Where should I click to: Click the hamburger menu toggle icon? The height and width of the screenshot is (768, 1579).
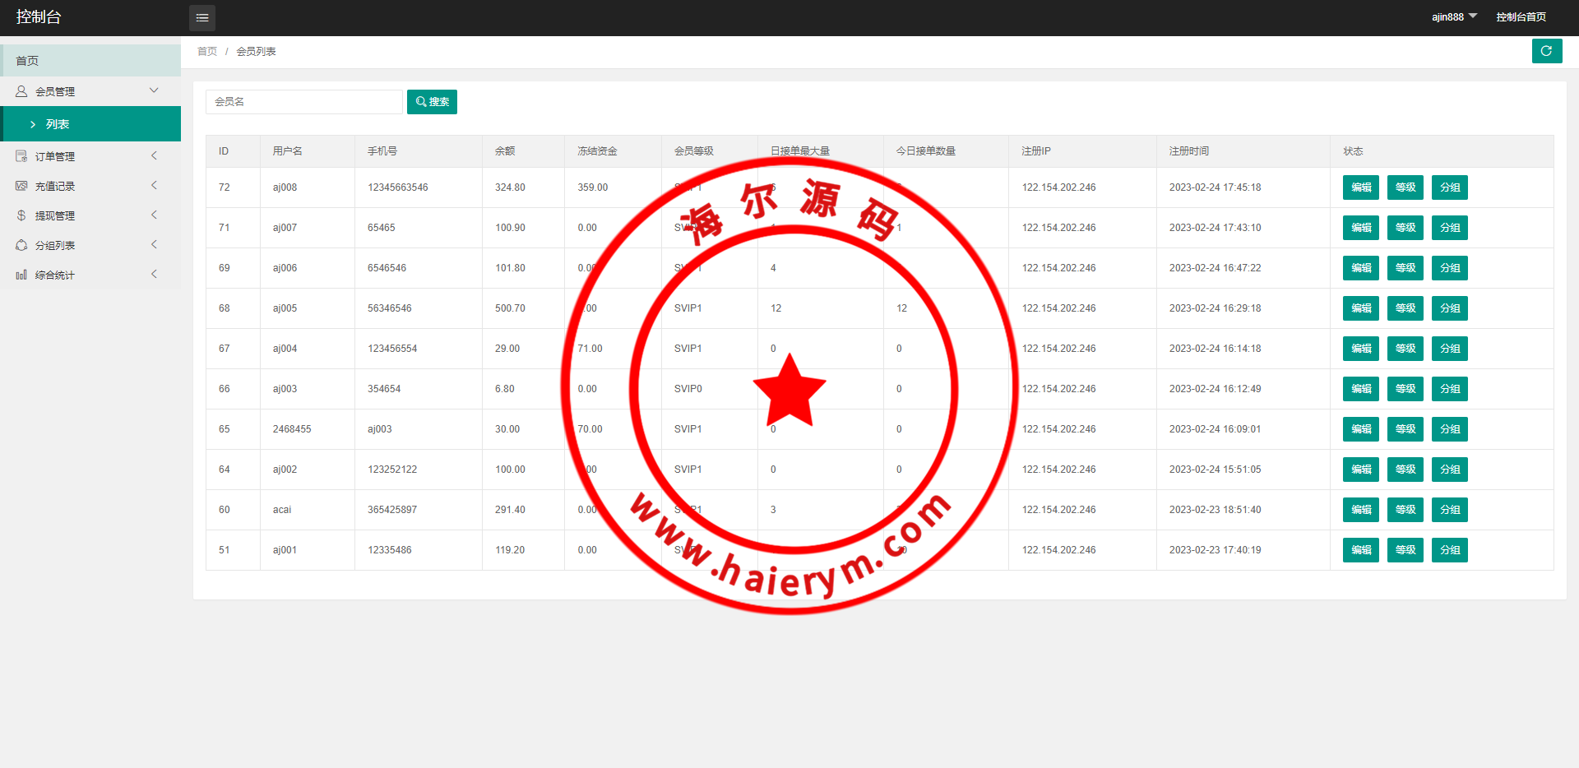pyautogui.click(x=202, y=17)
